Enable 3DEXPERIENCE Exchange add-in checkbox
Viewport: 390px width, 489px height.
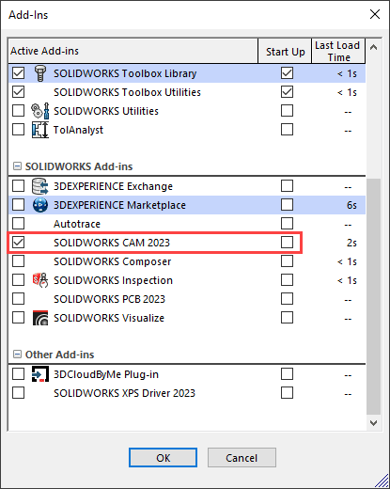click(18, 186)
